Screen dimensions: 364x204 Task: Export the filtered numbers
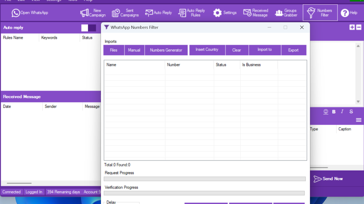[x=293, y=50]
